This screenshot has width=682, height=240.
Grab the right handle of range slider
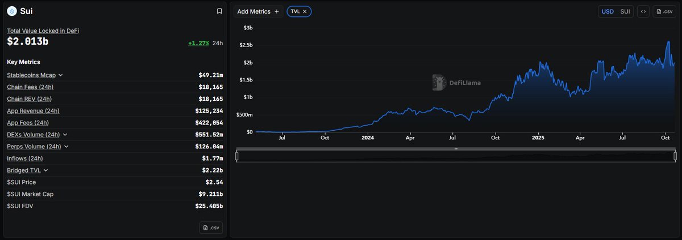(x=675, y=156)
